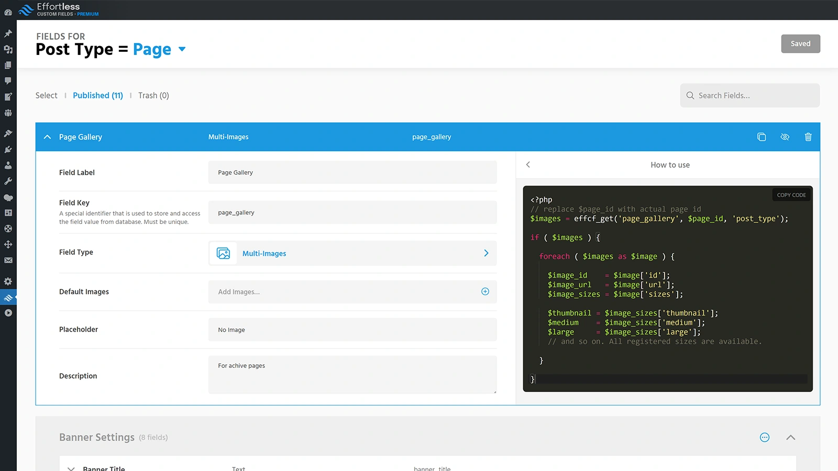
Task: Click the Saved button
Action: 800,43
